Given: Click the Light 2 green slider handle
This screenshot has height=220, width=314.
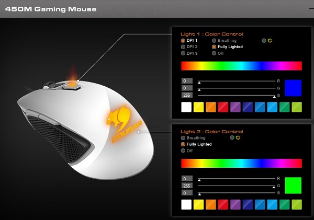Looking at the screenshot, I should click(x=274, y=187).
